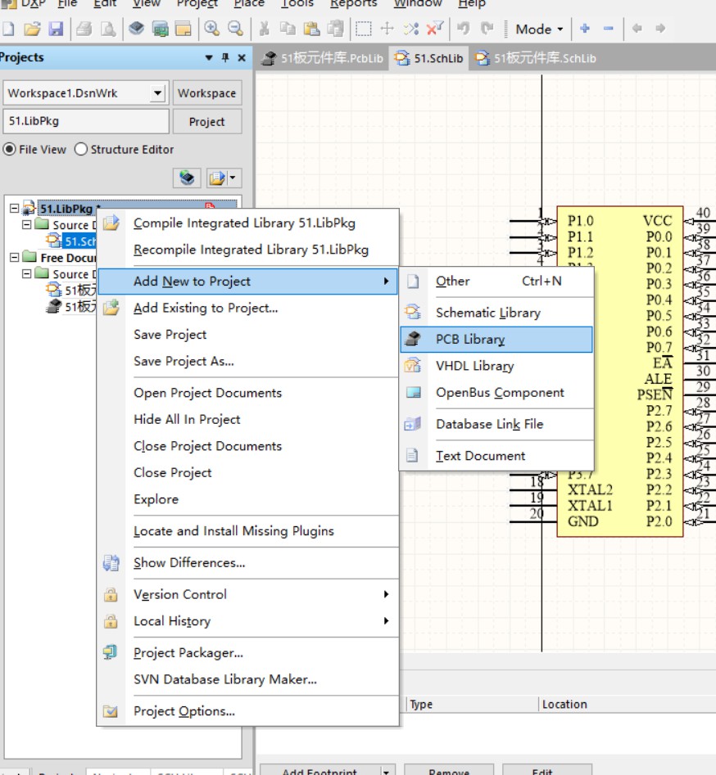Click the Open folder toolbar icon
The height and width of the screenshot is (775, 716).
click(x=32, y=29)
